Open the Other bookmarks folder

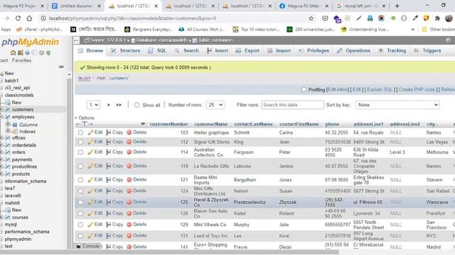439,30
